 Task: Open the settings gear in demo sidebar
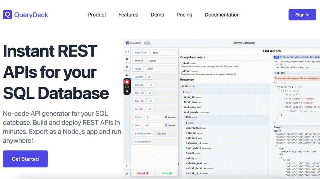(127, 174)
